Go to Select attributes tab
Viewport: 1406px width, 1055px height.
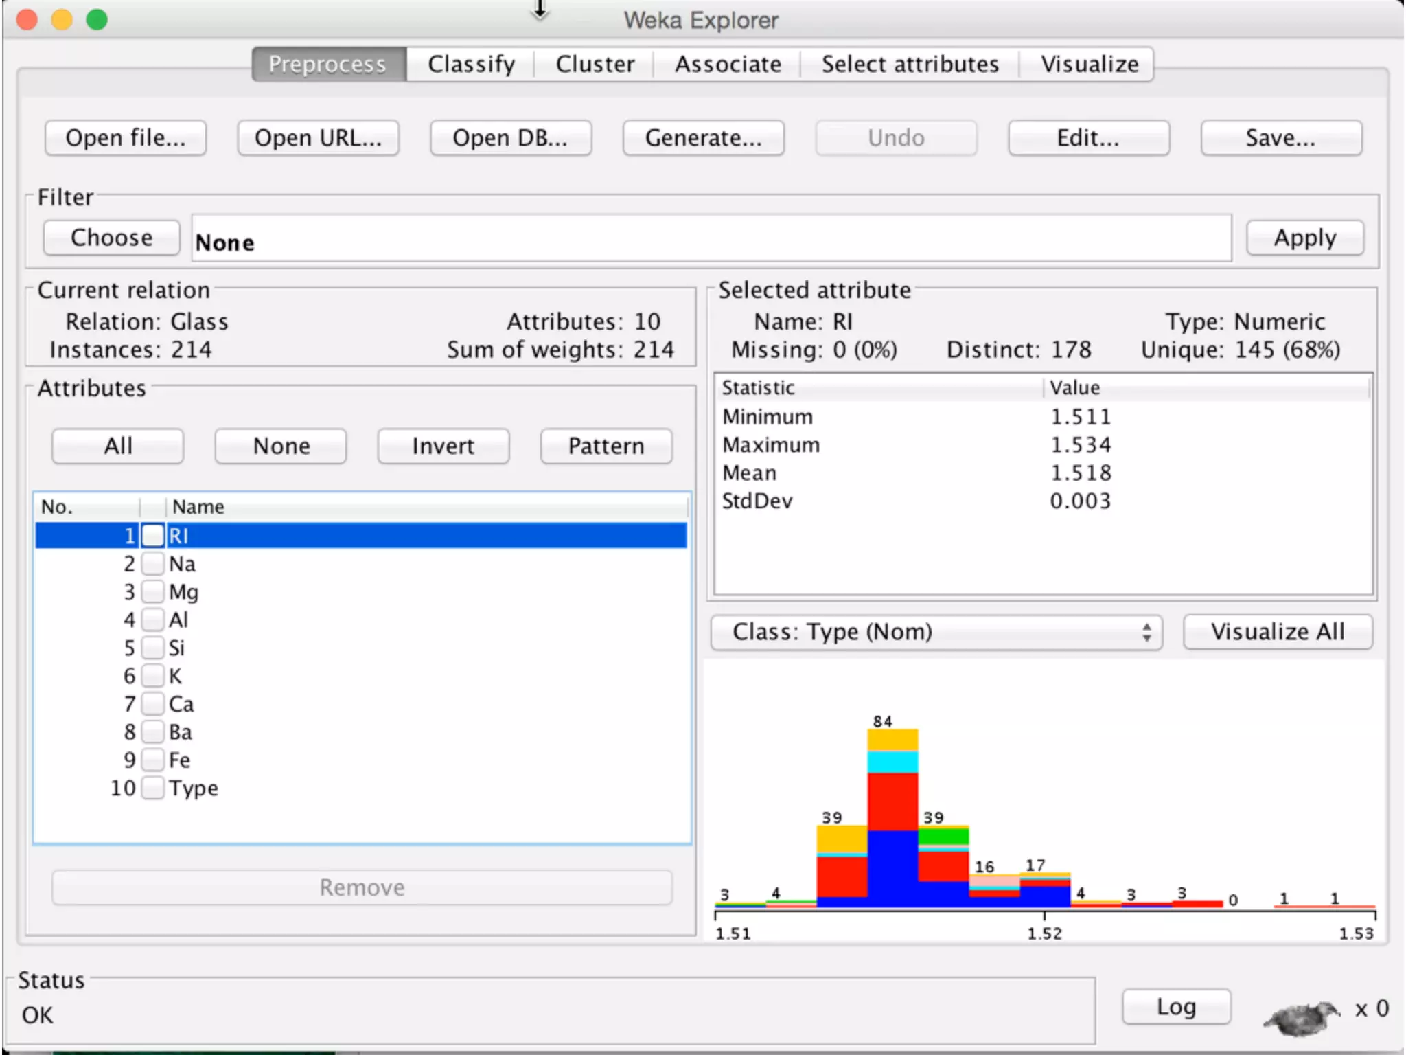pyautogui.click(x=910, y=65)
